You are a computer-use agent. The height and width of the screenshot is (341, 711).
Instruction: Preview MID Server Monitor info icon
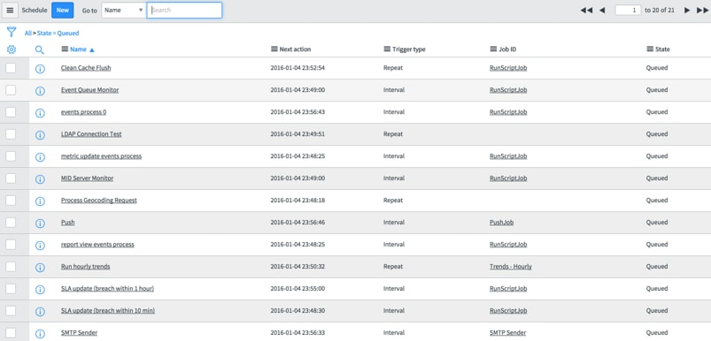[40, 179]
